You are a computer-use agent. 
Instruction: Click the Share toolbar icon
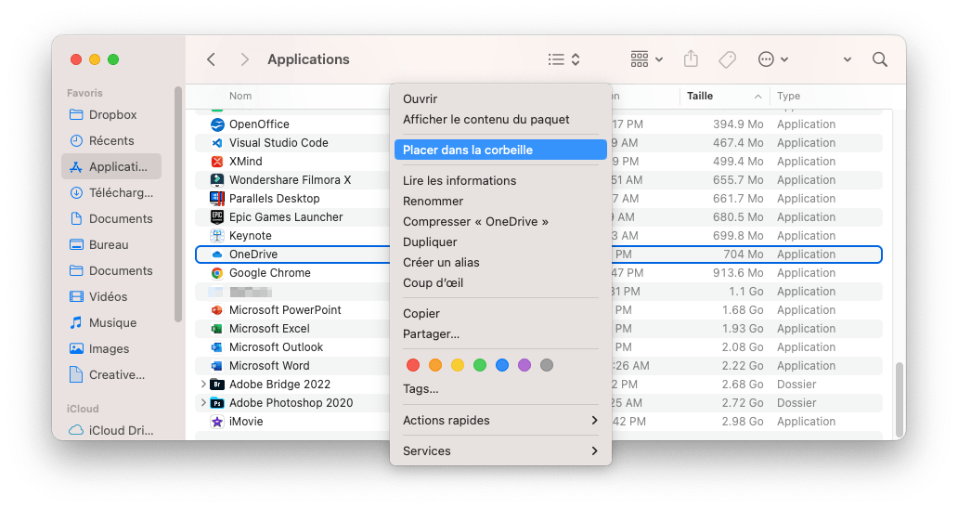691,59
